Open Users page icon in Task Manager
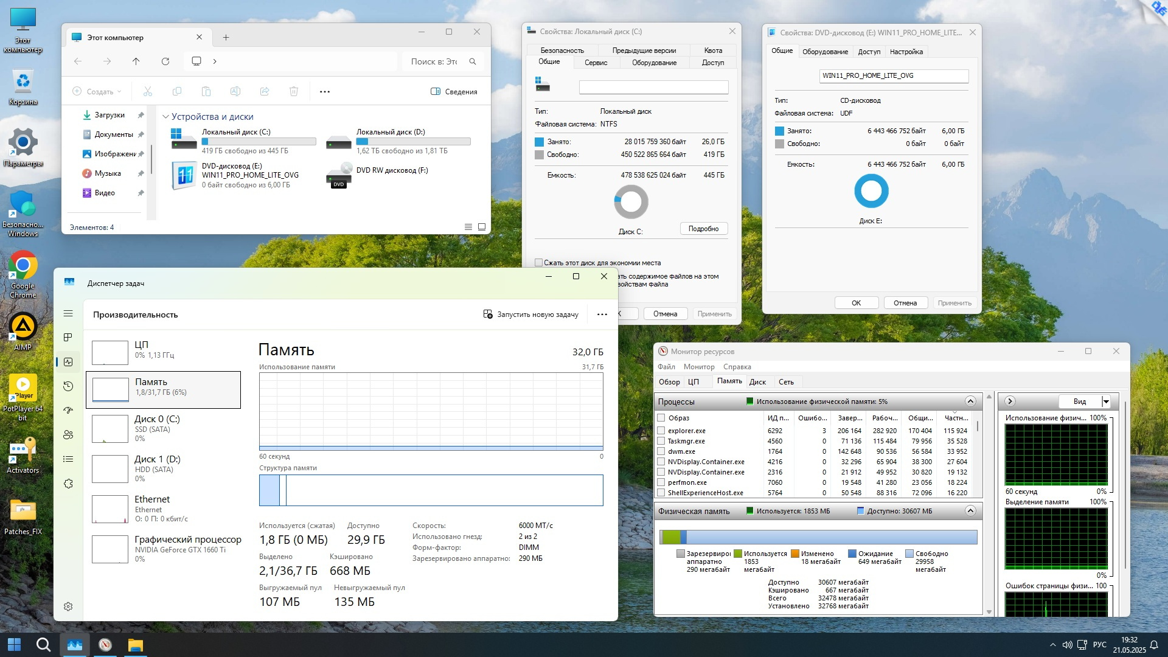The image size is (1168, 657). click(68, 435)
